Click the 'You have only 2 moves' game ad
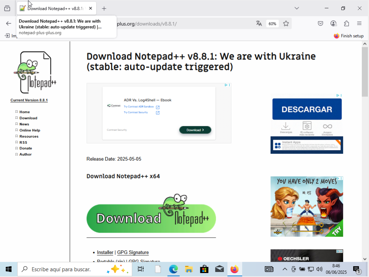 coord(307,206)
